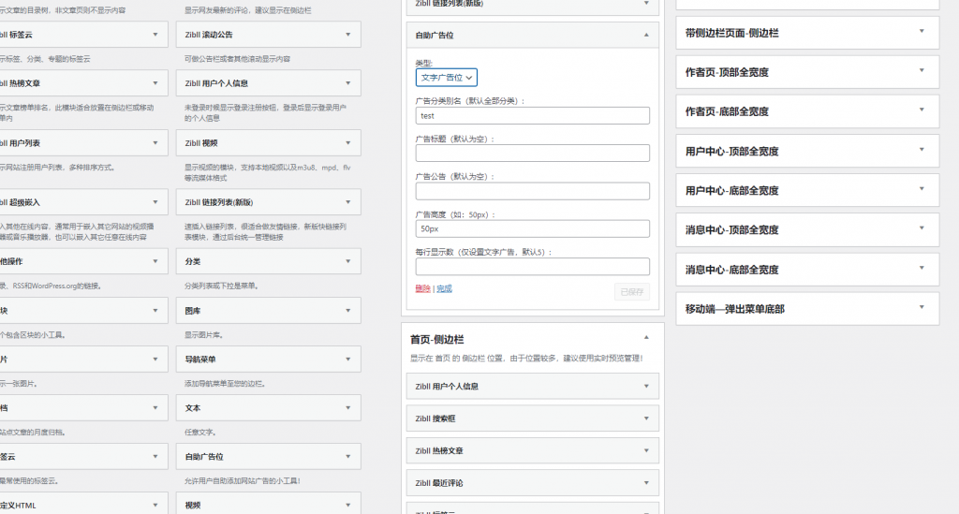Click description text 分类列表或下拉是菜单。
The height and width of the screenshot is (514, 959).
(x=221, y=286)
